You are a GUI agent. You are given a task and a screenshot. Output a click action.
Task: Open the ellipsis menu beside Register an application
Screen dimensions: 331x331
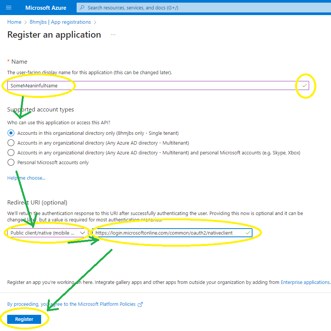pyautogui.click(x=113, y=35)
